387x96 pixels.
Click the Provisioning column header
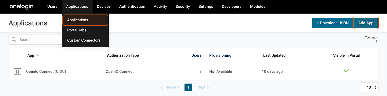220,55
